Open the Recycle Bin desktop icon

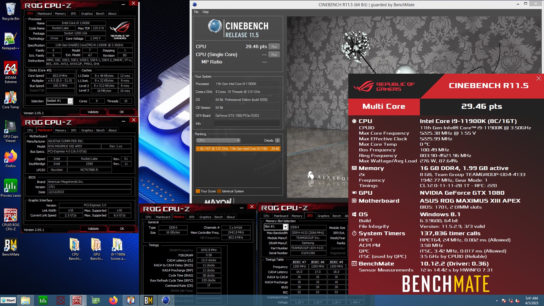click(10, 12)
